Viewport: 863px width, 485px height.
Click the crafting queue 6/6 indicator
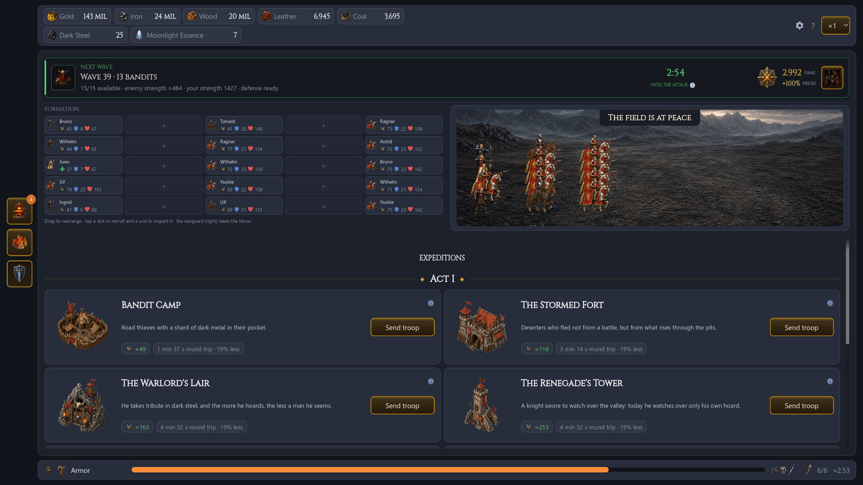pos(833,470)
